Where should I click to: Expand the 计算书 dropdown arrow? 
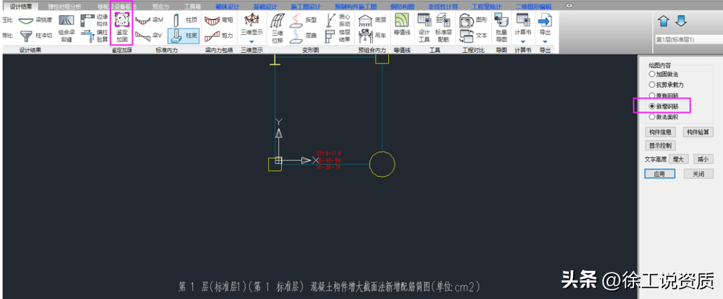pyautogui.click(x=523, y=41)
